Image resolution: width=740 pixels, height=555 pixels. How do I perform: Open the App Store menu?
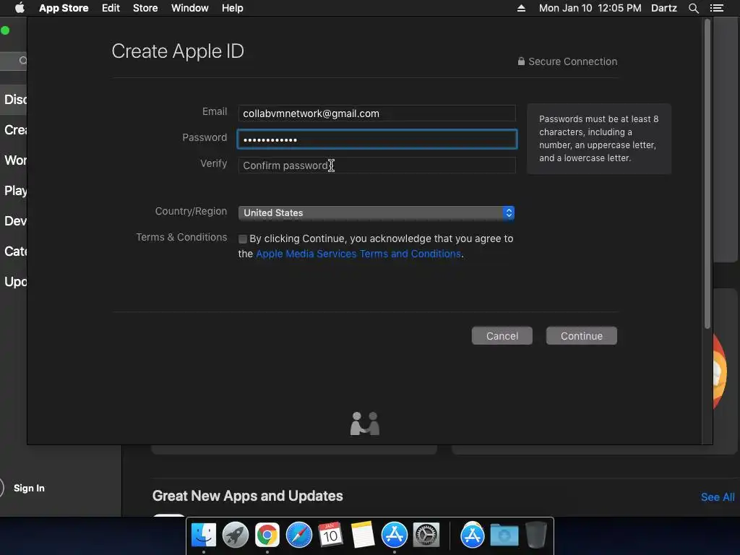(x=64, y=8)
